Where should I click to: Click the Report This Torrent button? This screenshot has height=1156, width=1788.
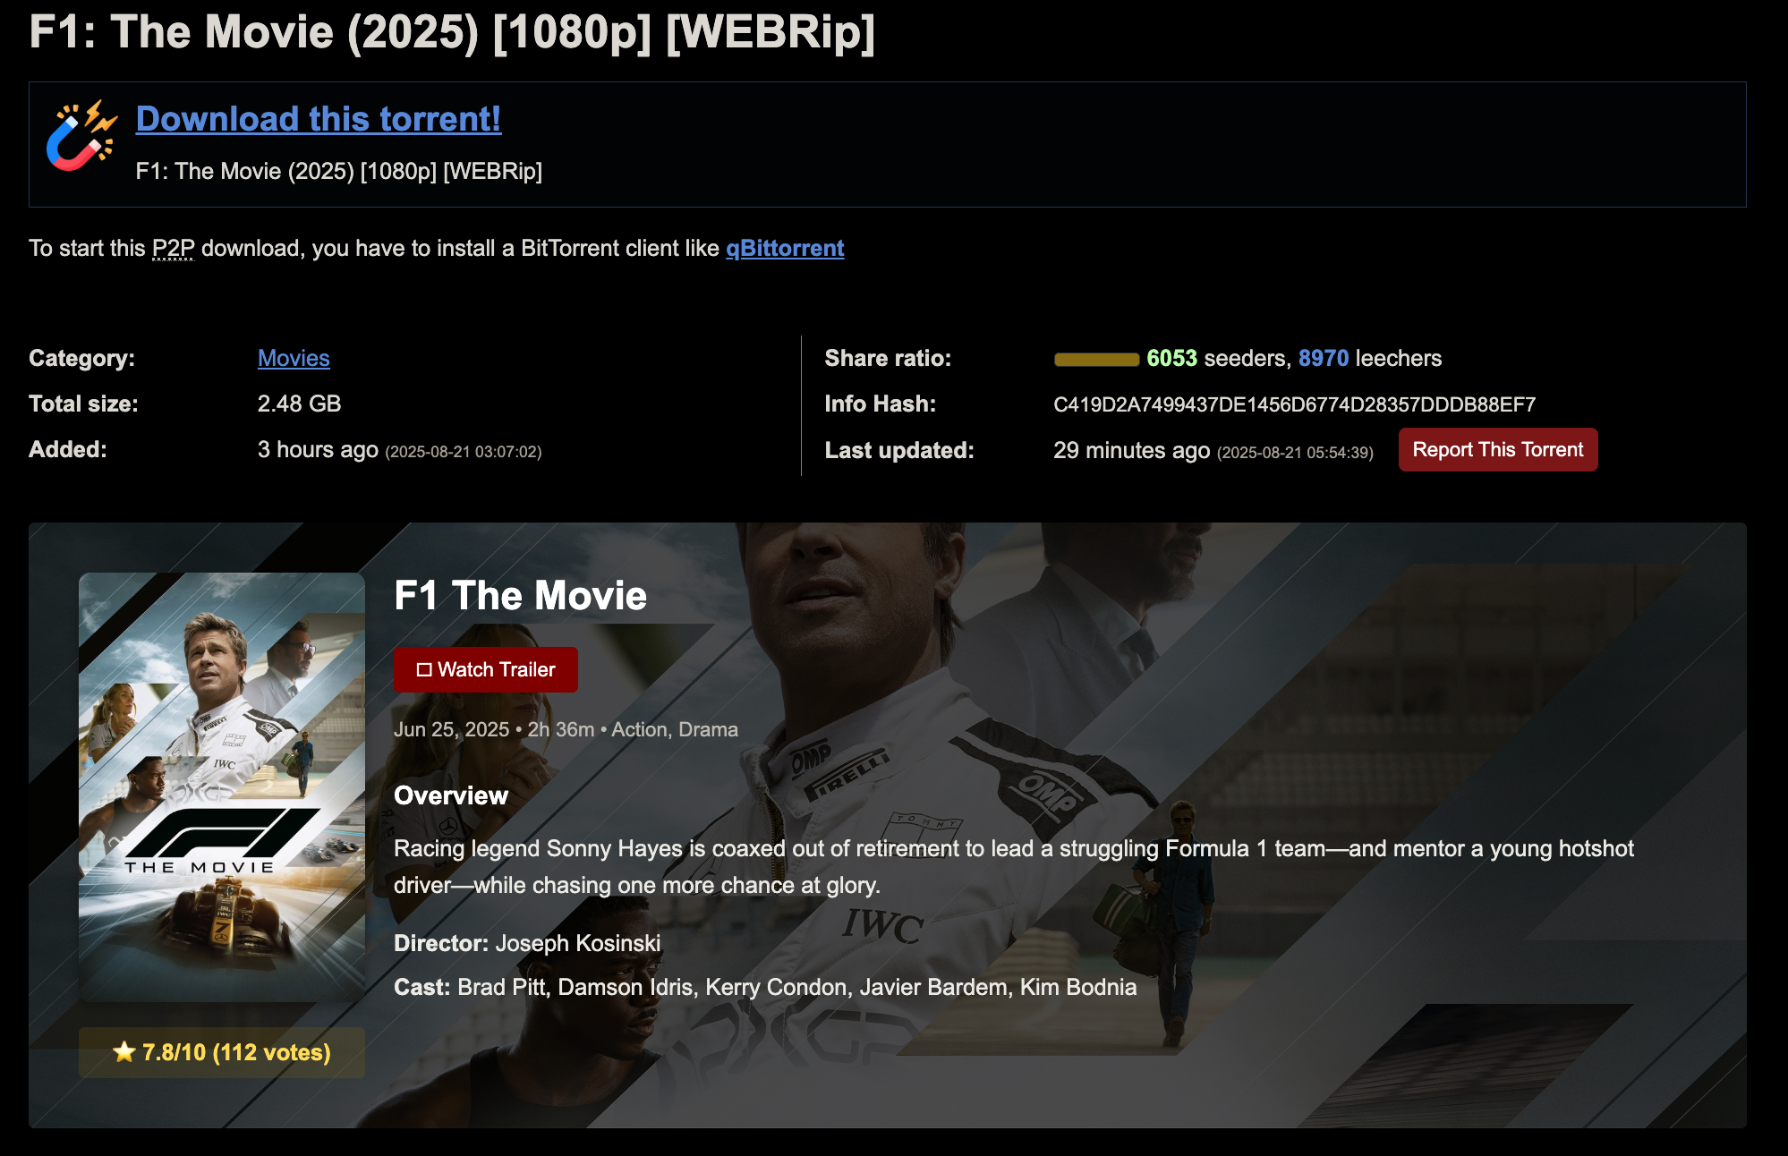[1498, 449]
